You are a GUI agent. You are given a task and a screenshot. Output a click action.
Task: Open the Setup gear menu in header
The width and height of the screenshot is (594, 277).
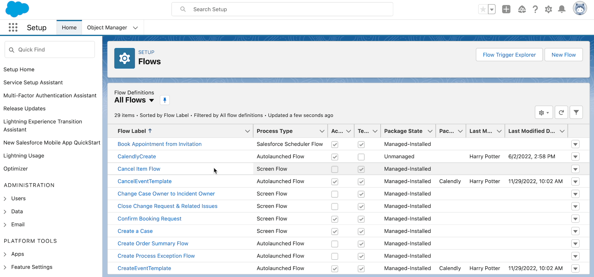point(548,9)
